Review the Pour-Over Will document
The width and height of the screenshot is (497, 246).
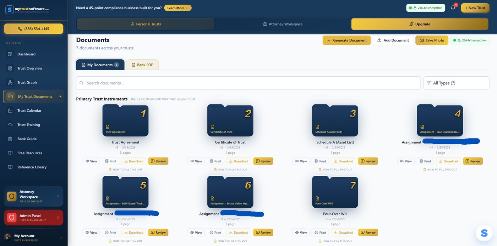pyautogui.click(x=368, y=233)
